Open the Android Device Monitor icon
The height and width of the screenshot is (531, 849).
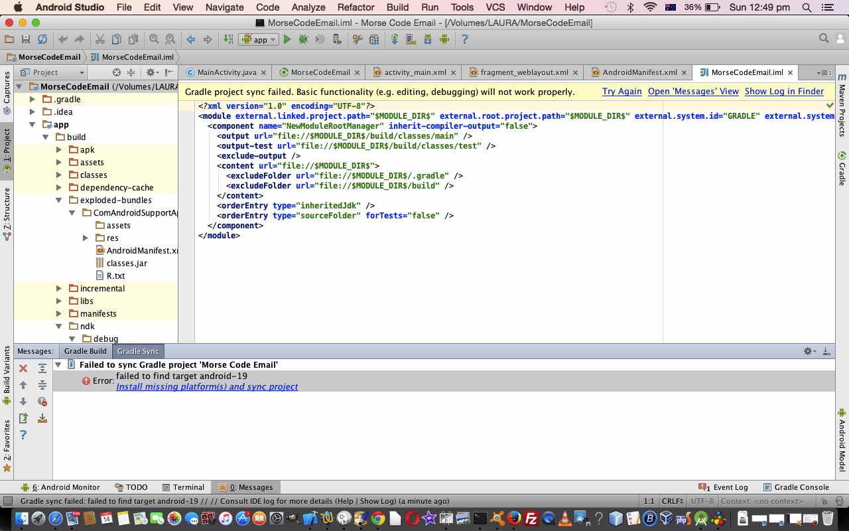[444, 40]
